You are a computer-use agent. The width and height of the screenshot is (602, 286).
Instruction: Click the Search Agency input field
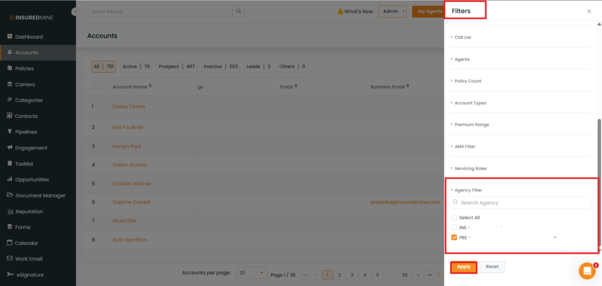click(523, 203)
